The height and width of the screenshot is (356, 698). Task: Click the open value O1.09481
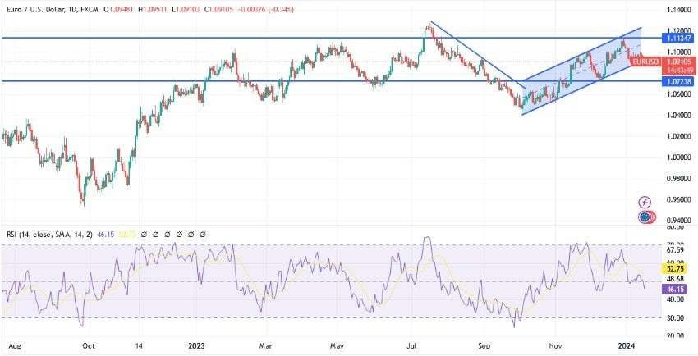click(117, 9)
